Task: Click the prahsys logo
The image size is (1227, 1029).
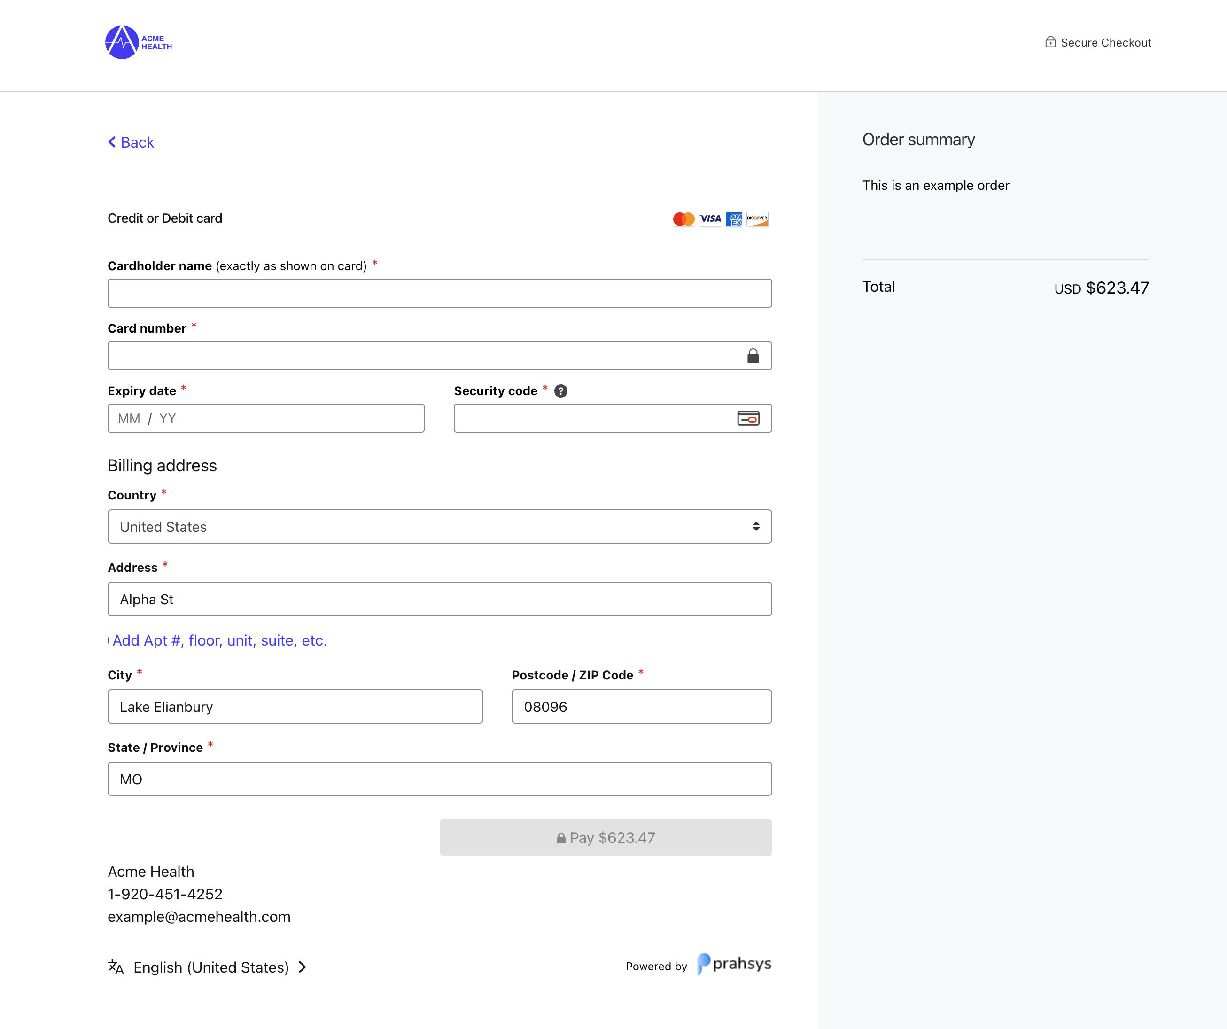Action: coord(734,964)
